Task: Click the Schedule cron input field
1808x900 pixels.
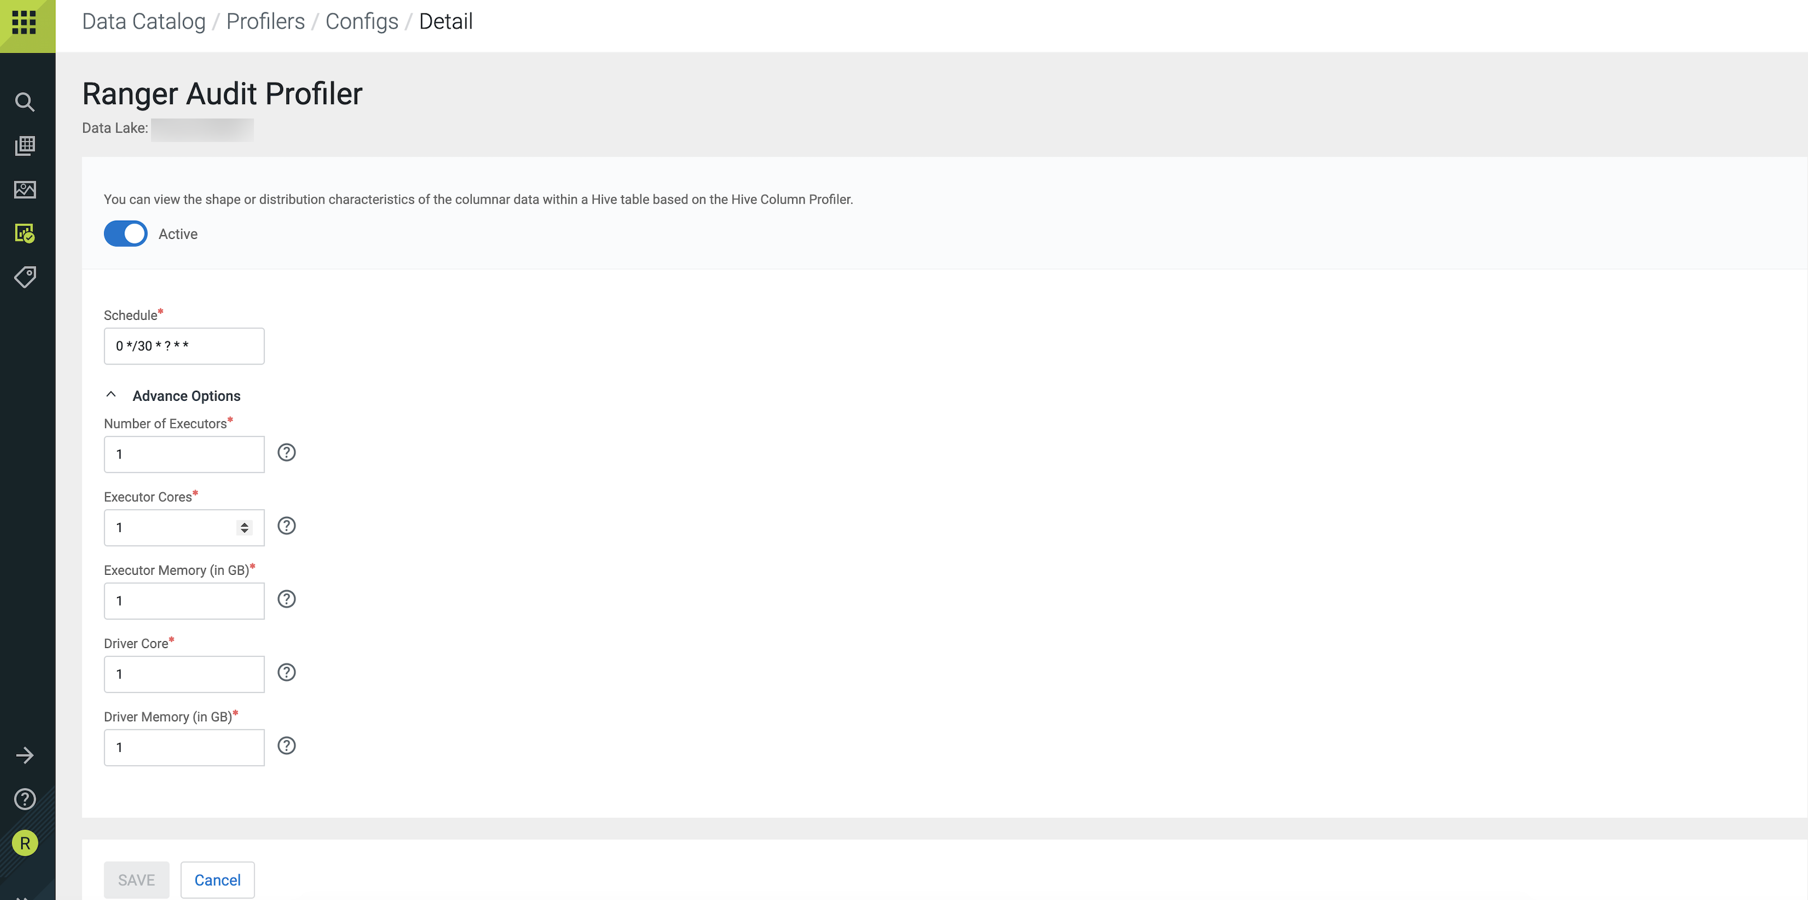Action: (184, 346)
